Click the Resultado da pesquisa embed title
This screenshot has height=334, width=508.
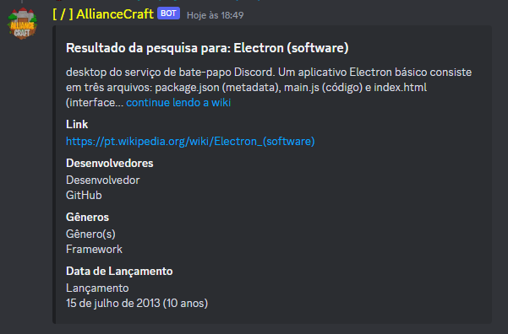coord(207,48)
